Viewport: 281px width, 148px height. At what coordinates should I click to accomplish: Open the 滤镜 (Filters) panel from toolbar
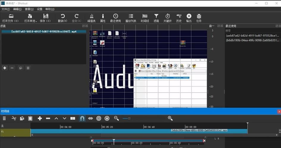pyautogui.click(x=156, y=17)
